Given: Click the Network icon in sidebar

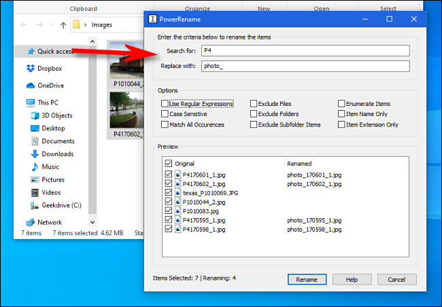Looking at the screenshot, I should pyautogui.click(x=31, y=223).
